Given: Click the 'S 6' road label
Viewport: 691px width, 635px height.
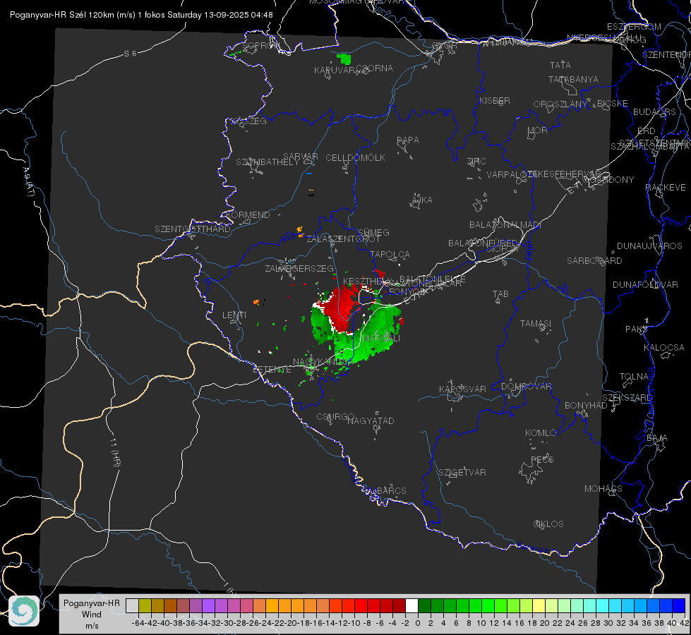Looking at the screenshot, I should pos(130,54).
